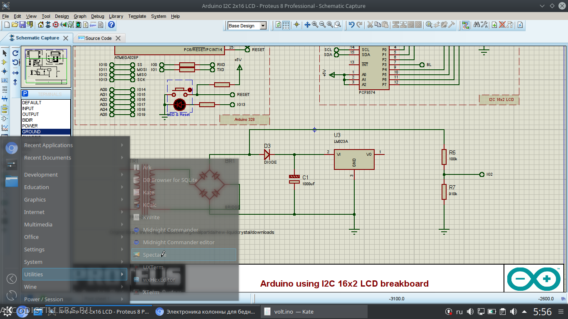Close the Source Code tab

pyautogui.click(x=118, y=38)
